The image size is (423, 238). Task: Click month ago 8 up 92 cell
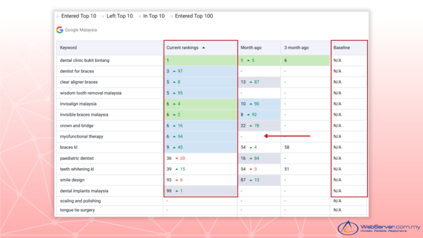pos(259,115)
